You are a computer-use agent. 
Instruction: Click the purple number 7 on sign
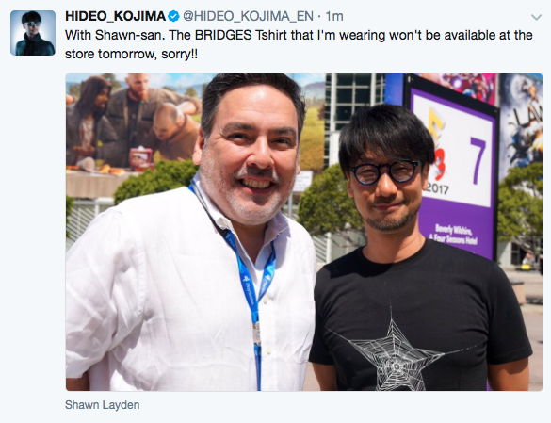478,160
